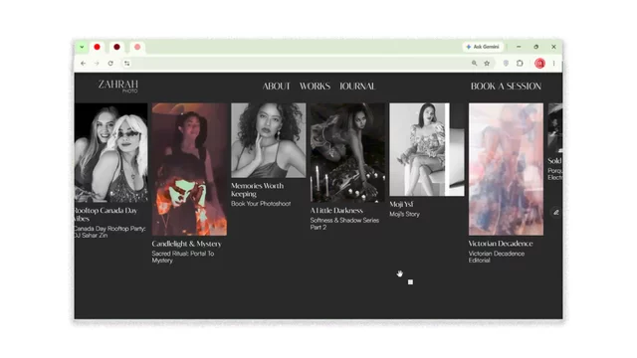The image size is (637, 358).
Task: Go to Zahrah Photo logo home
Action: pyautogui.click(x=118, y=87)
